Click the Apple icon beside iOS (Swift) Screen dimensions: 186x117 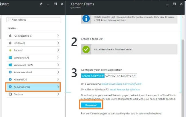(10, 43)
